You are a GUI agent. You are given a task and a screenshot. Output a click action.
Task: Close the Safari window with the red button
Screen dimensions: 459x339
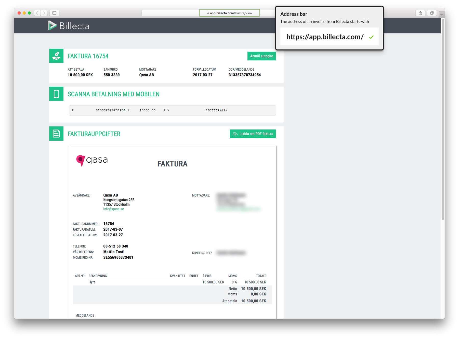click(x=19, y=13)
